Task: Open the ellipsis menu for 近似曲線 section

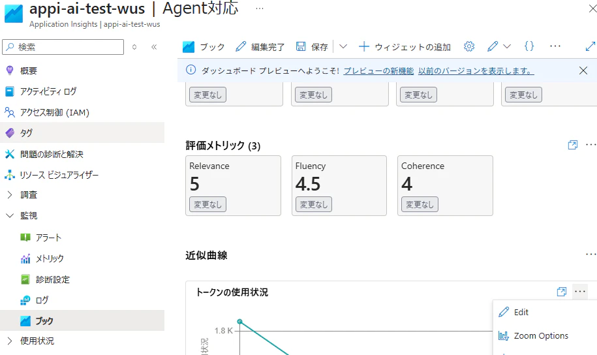Action: 591,254
